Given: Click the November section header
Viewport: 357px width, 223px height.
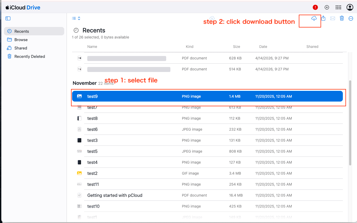Looking at the screenshot, I should 85,83.
